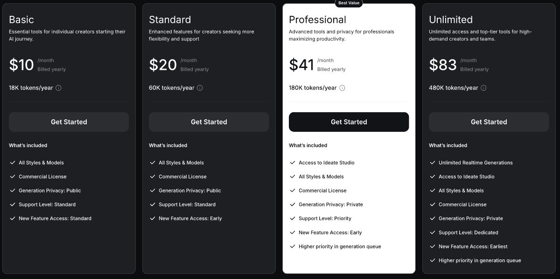This screenshot has height=279, width=560.
Task: Click the Best Value badge
Action: 349,3
